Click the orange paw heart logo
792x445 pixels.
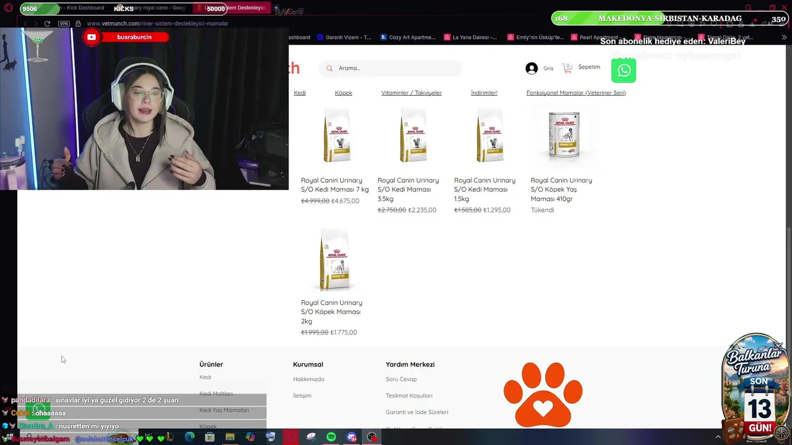pyautogui.click(x=543, y=394)
